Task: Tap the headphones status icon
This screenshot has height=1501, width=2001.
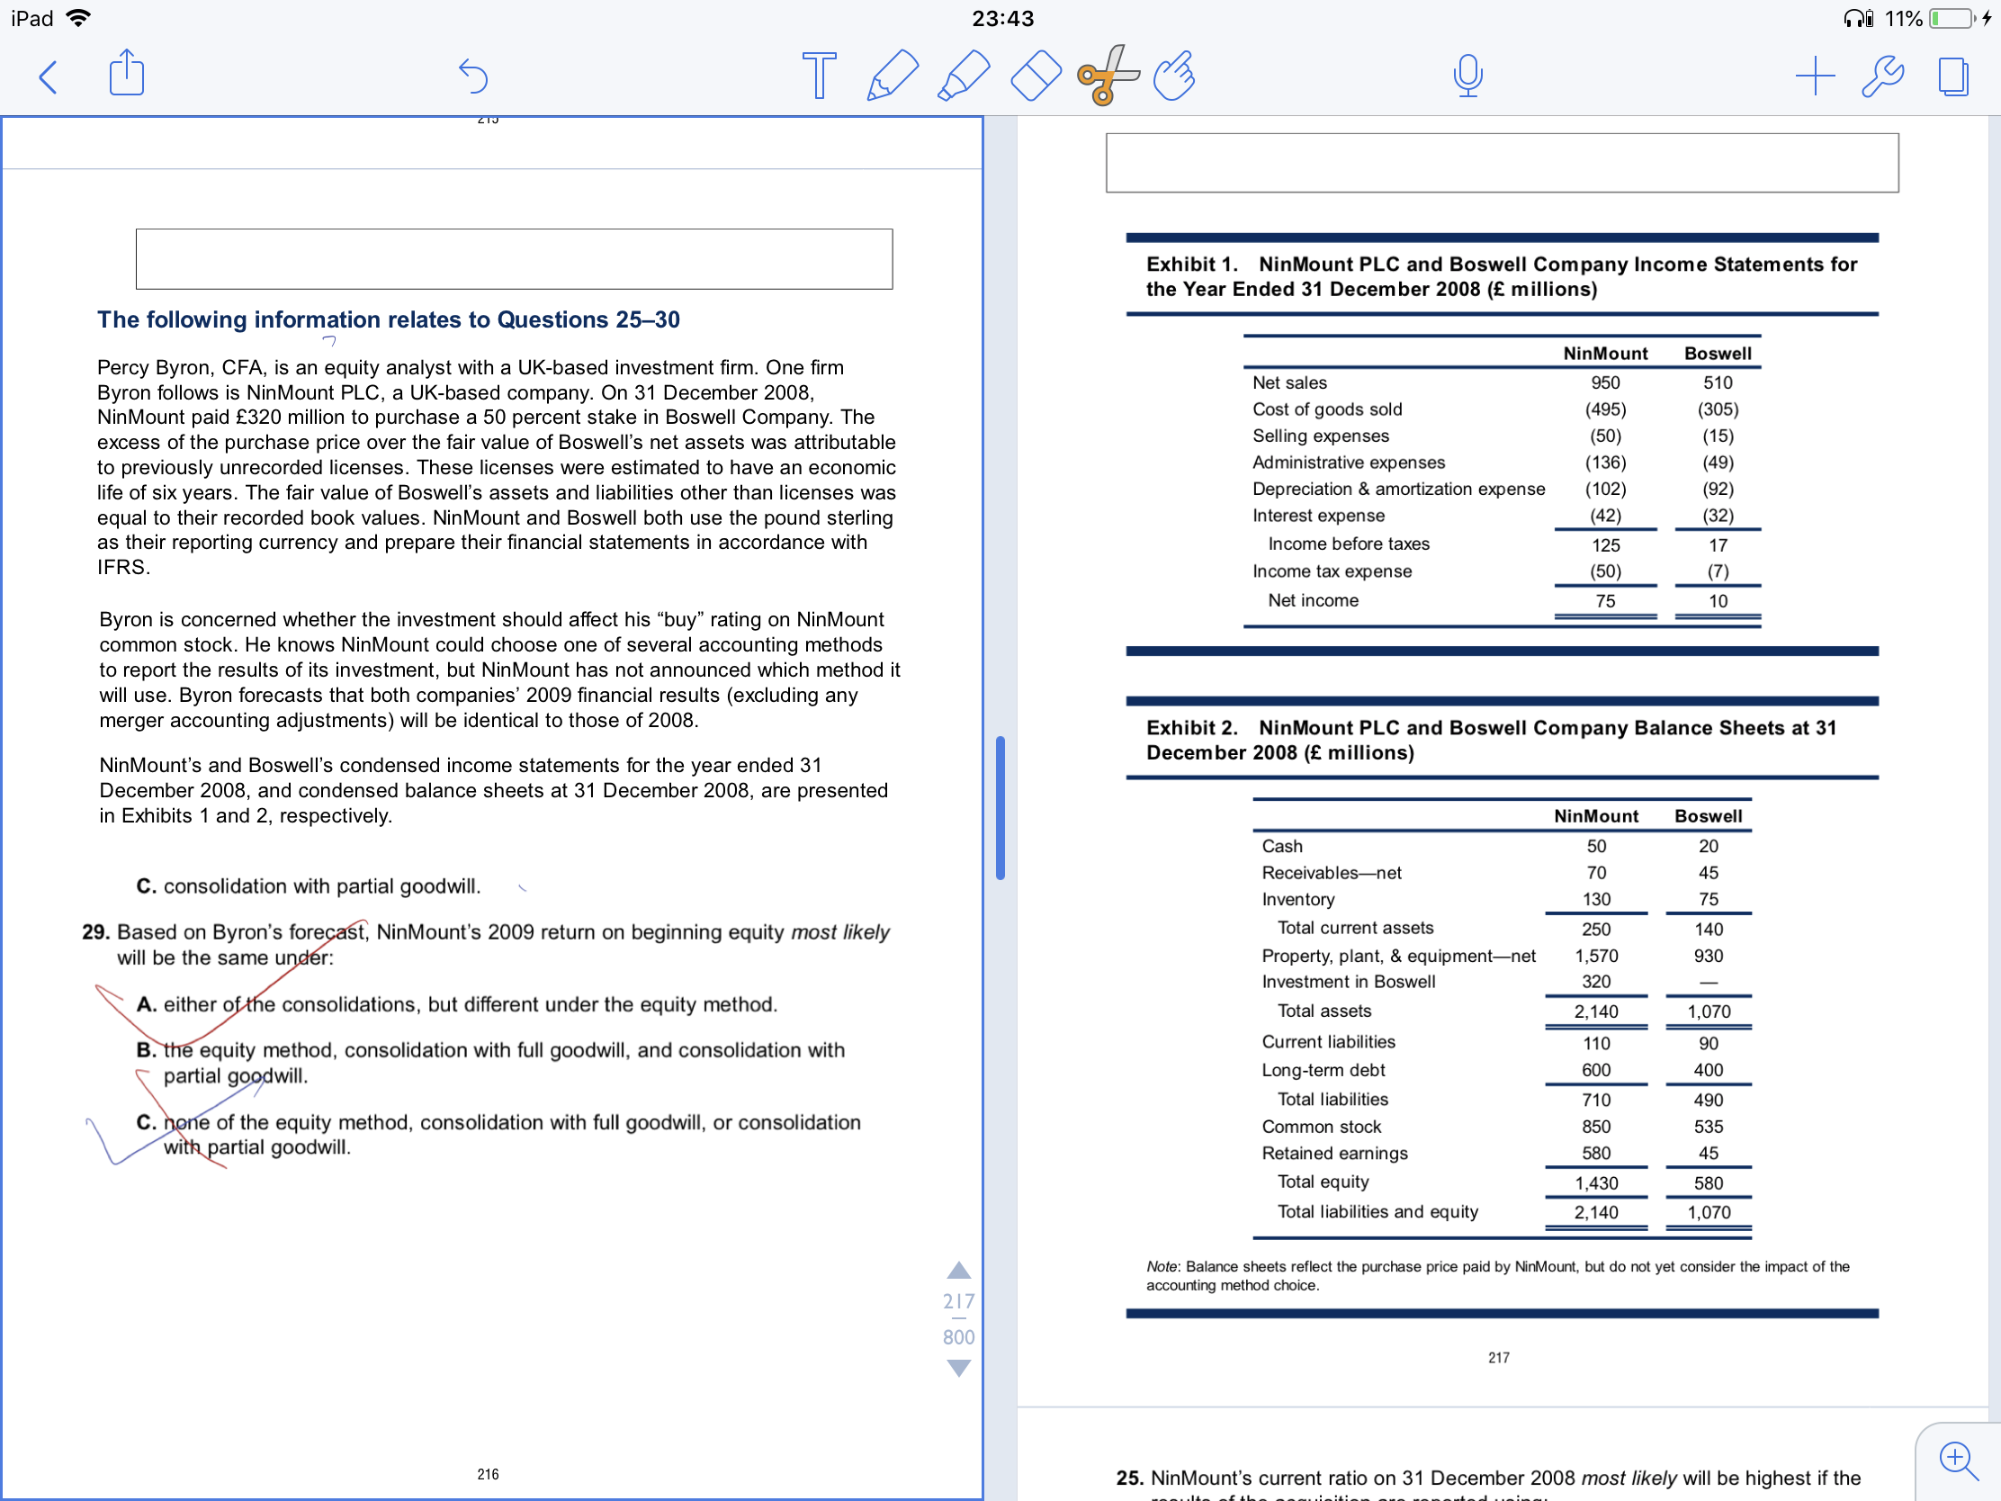Action: [x=1857, y=18]
